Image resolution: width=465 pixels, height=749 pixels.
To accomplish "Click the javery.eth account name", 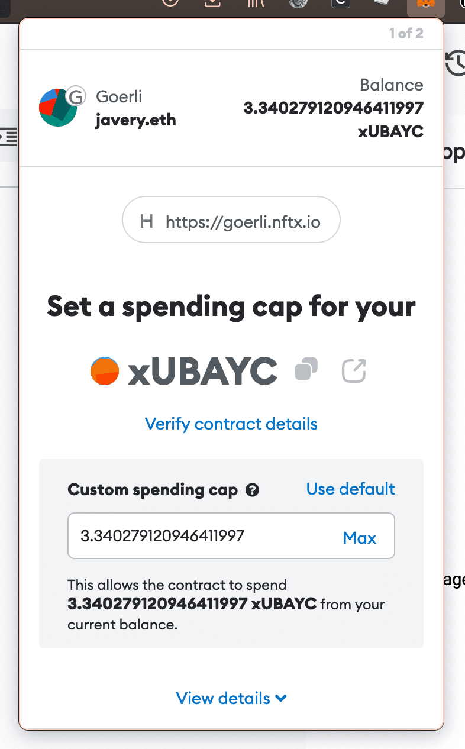I will 135,120.
